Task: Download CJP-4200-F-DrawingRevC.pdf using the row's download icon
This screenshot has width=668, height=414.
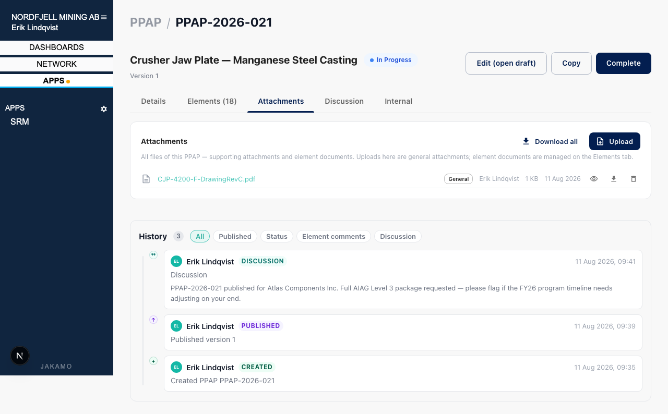Action: click(614, 179)
